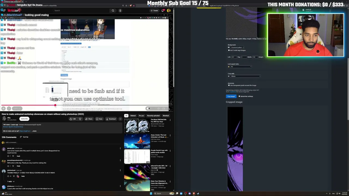Expand video description with ...more

tap(34, 131)
